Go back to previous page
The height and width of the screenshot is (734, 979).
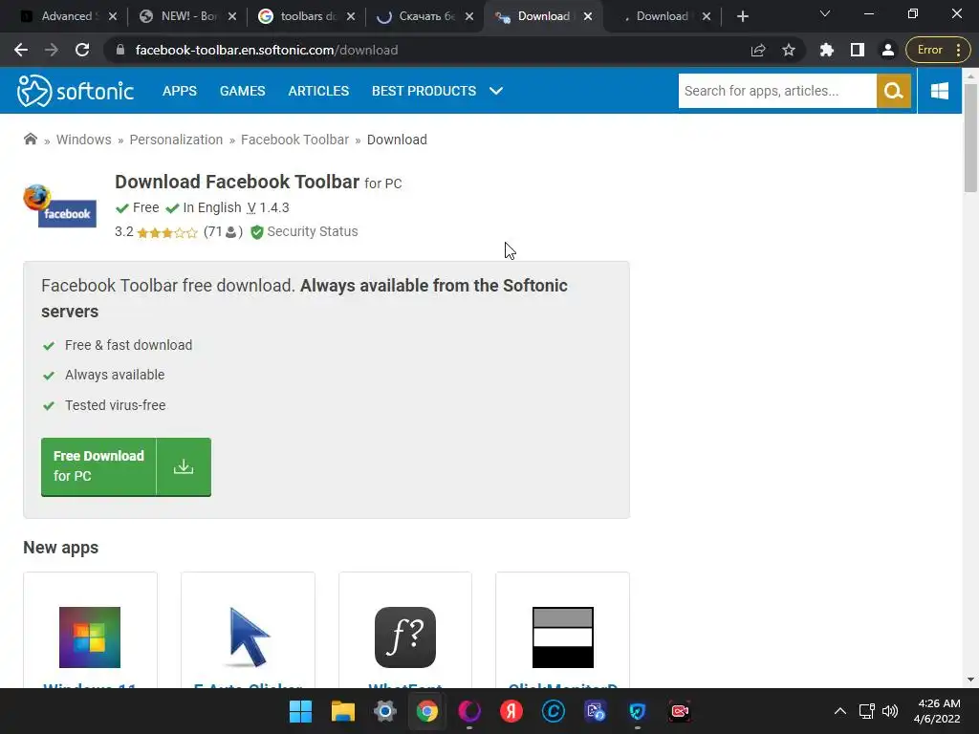21,50
